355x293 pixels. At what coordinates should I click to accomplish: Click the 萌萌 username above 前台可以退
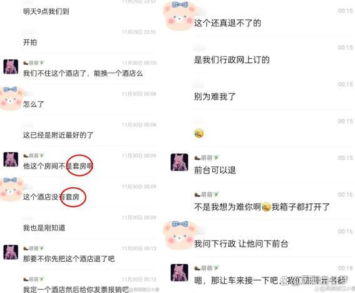click(207, 158)
